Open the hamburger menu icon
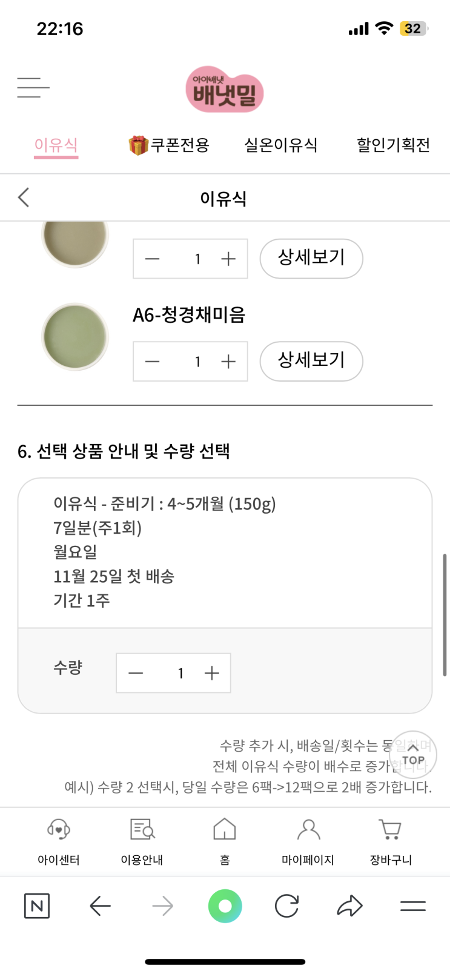 (x=33, y=88)
